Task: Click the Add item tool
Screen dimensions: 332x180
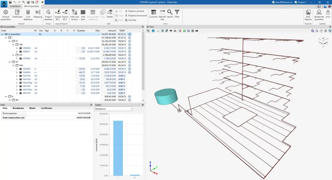Action: [83, 15]
